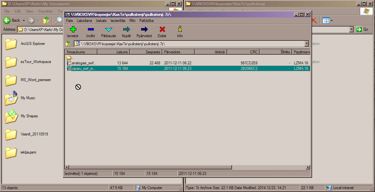Open the My Shapes folder
The image size is (375, 192).
pyautogui.click(x=11, y=116)
